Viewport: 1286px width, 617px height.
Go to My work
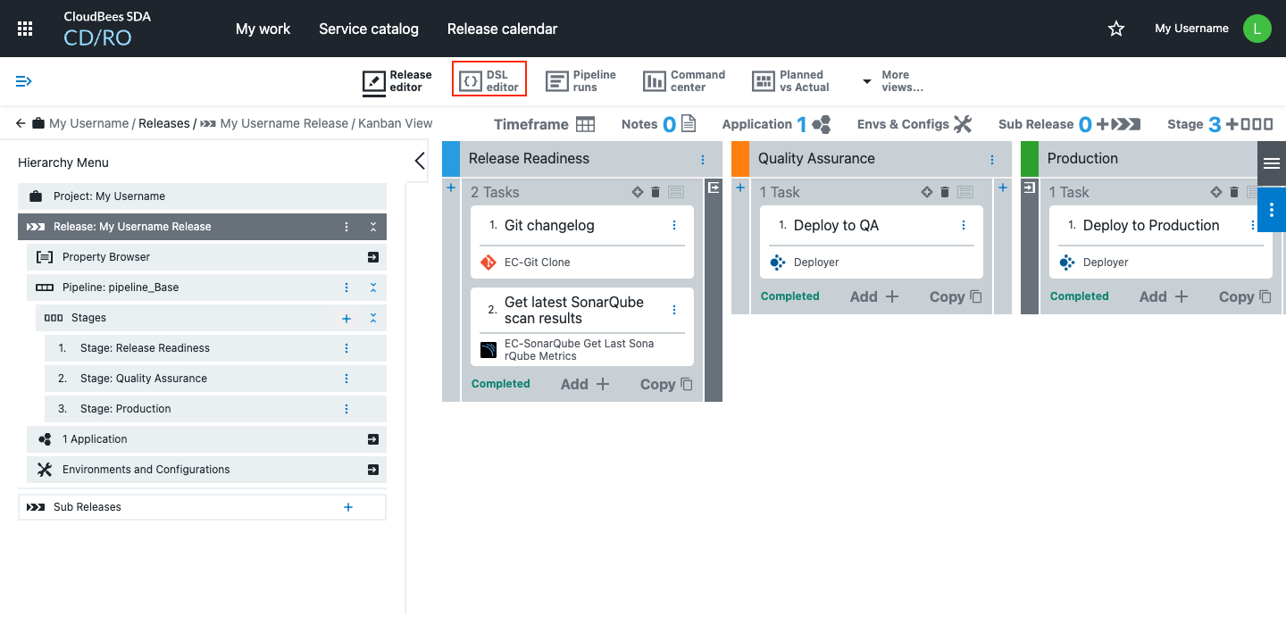tap(263, 29)
